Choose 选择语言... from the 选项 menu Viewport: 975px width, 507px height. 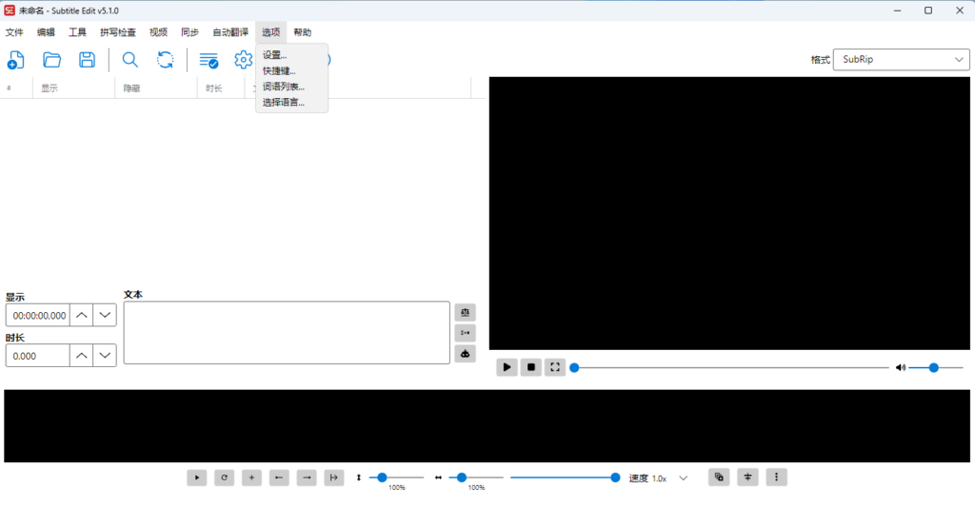[291, 102]
